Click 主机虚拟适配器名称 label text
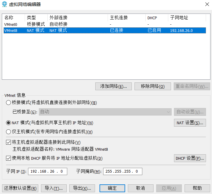The image size is (212, 194). (60, 149)
